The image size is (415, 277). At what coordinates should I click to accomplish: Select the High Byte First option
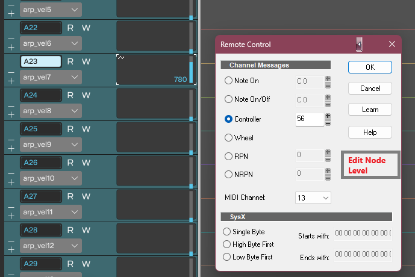pyautogui.click(x=227, y=244)
